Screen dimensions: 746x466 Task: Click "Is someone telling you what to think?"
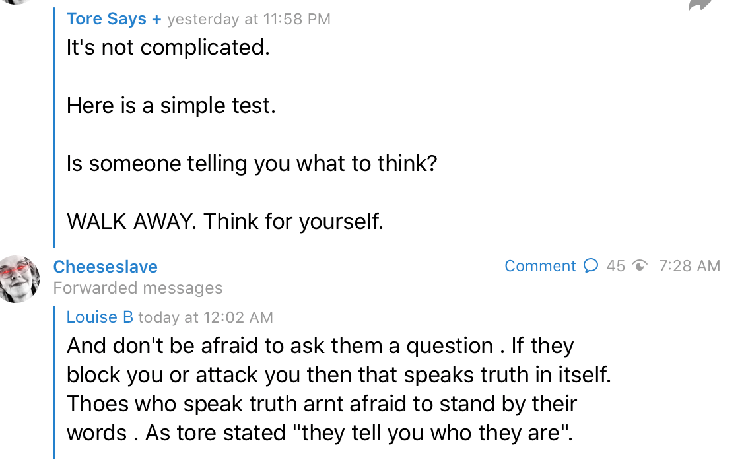(252, 164)
